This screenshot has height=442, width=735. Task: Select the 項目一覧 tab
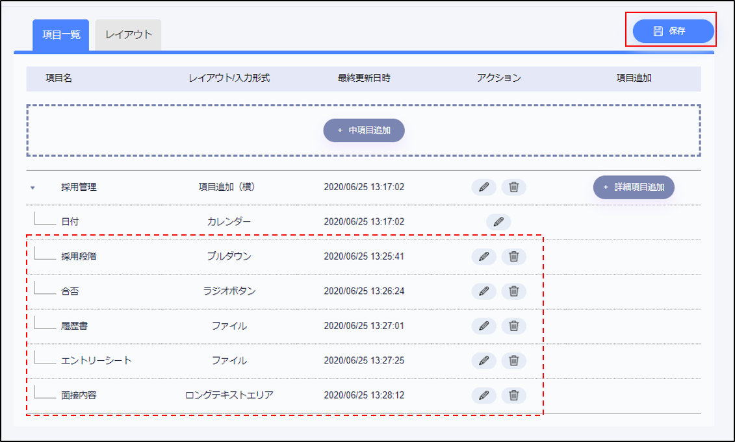coord(61,34)
